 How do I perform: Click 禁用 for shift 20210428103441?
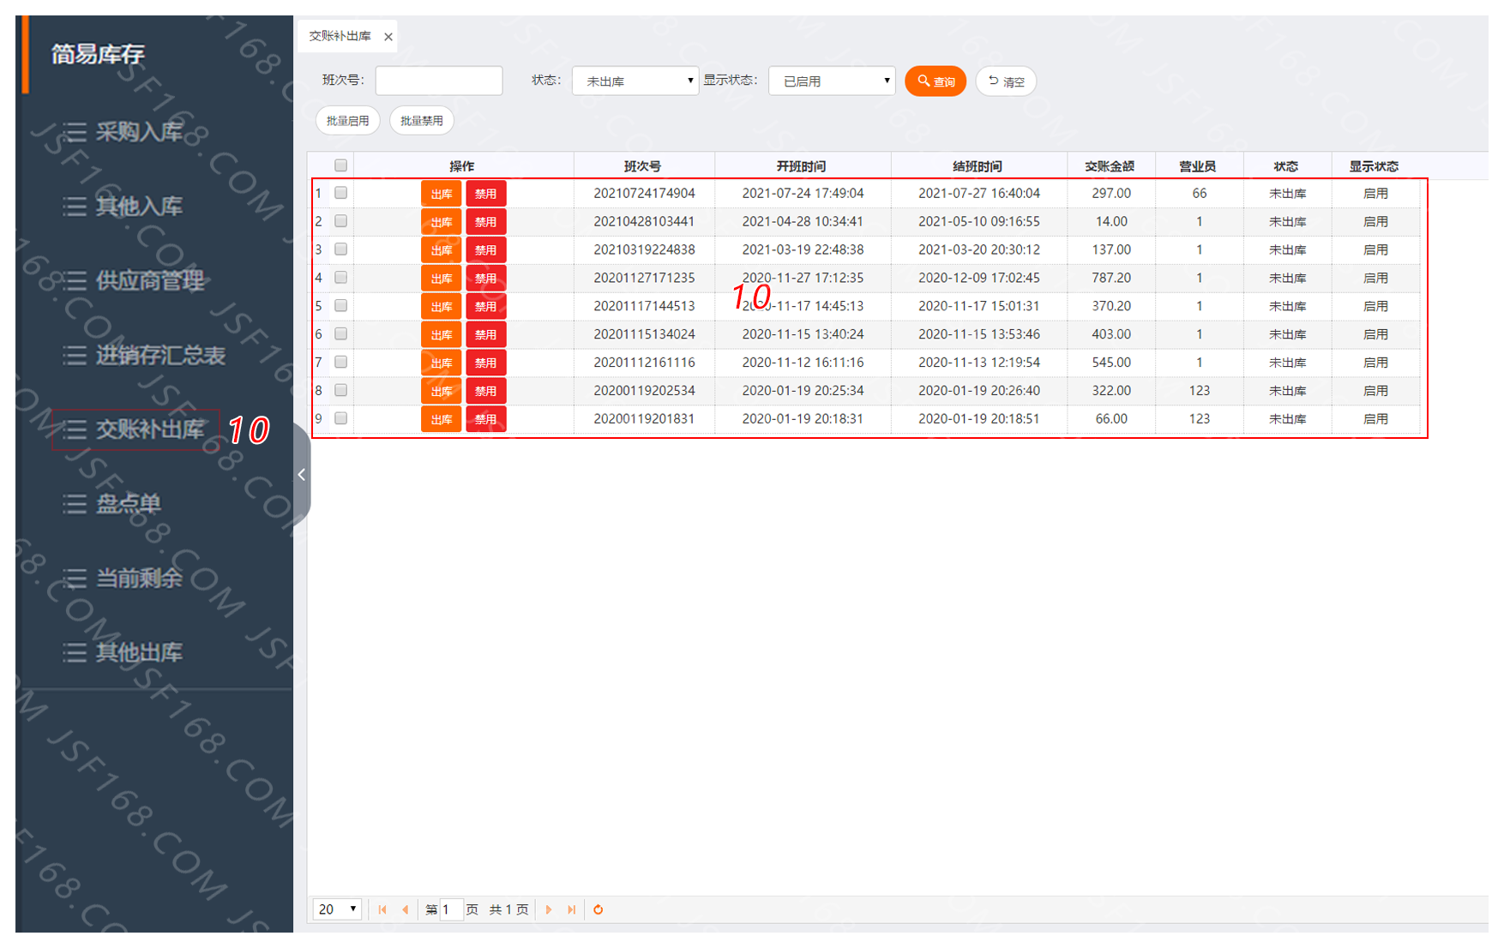pos(486,222)
